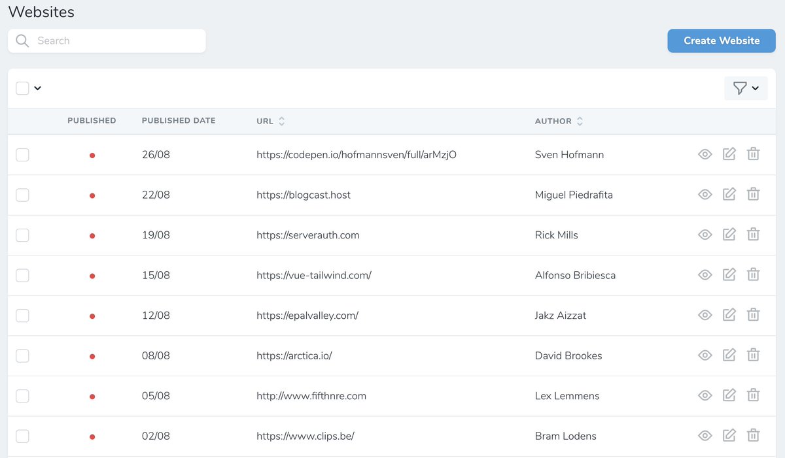Delete the blogcast.host row
Screen dimensions: 785x458
pyautogui.click(x=753, y=194)
